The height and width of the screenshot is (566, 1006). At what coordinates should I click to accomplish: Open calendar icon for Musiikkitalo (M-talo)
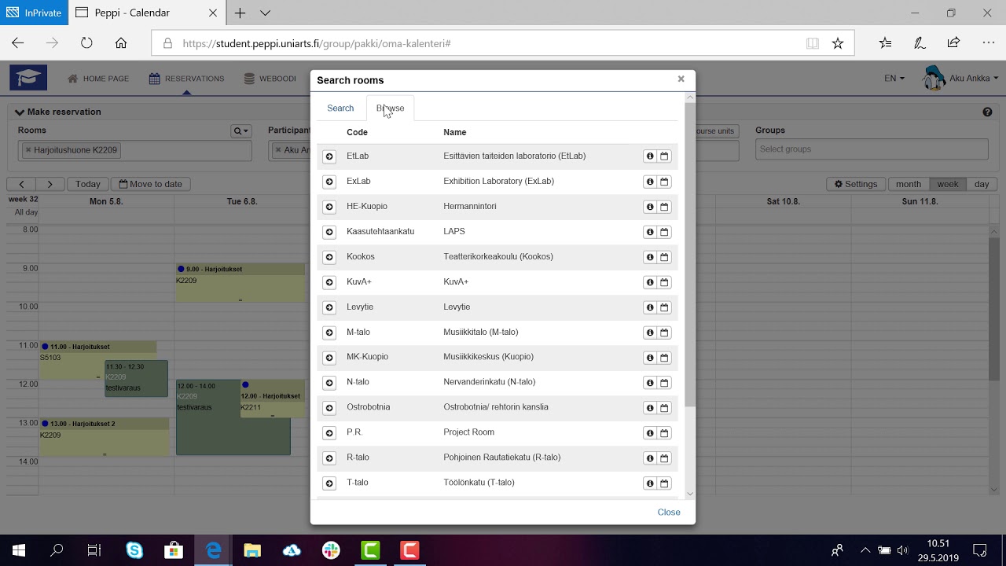[x=664, y=333]
